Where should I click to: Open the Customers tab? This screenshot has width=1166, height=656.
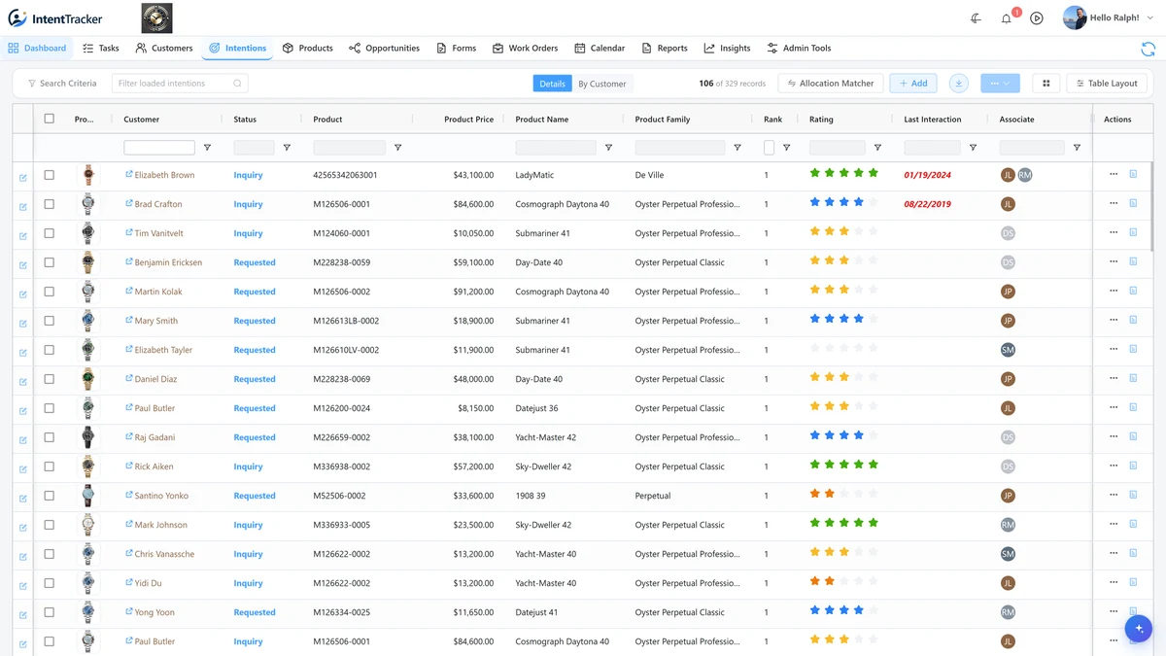tap(164, 48)
